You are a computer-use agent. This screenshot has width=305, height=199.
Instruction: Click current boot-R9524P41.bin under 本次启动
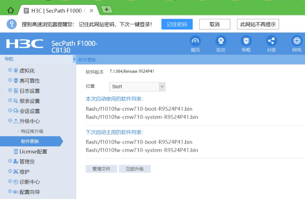pos(139,109)
